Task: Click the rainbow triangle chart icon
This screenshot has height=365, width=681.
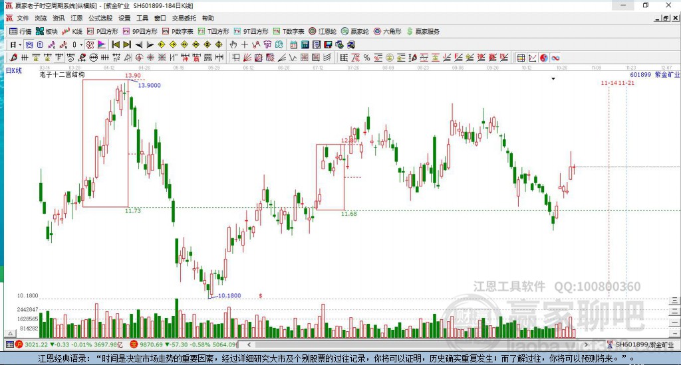Action: point(101,44)
